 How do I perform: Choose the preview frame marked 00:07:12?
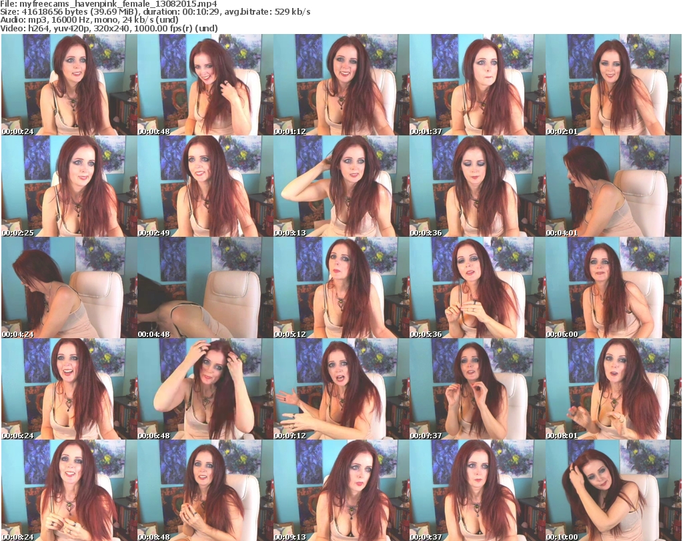point(341,389)
